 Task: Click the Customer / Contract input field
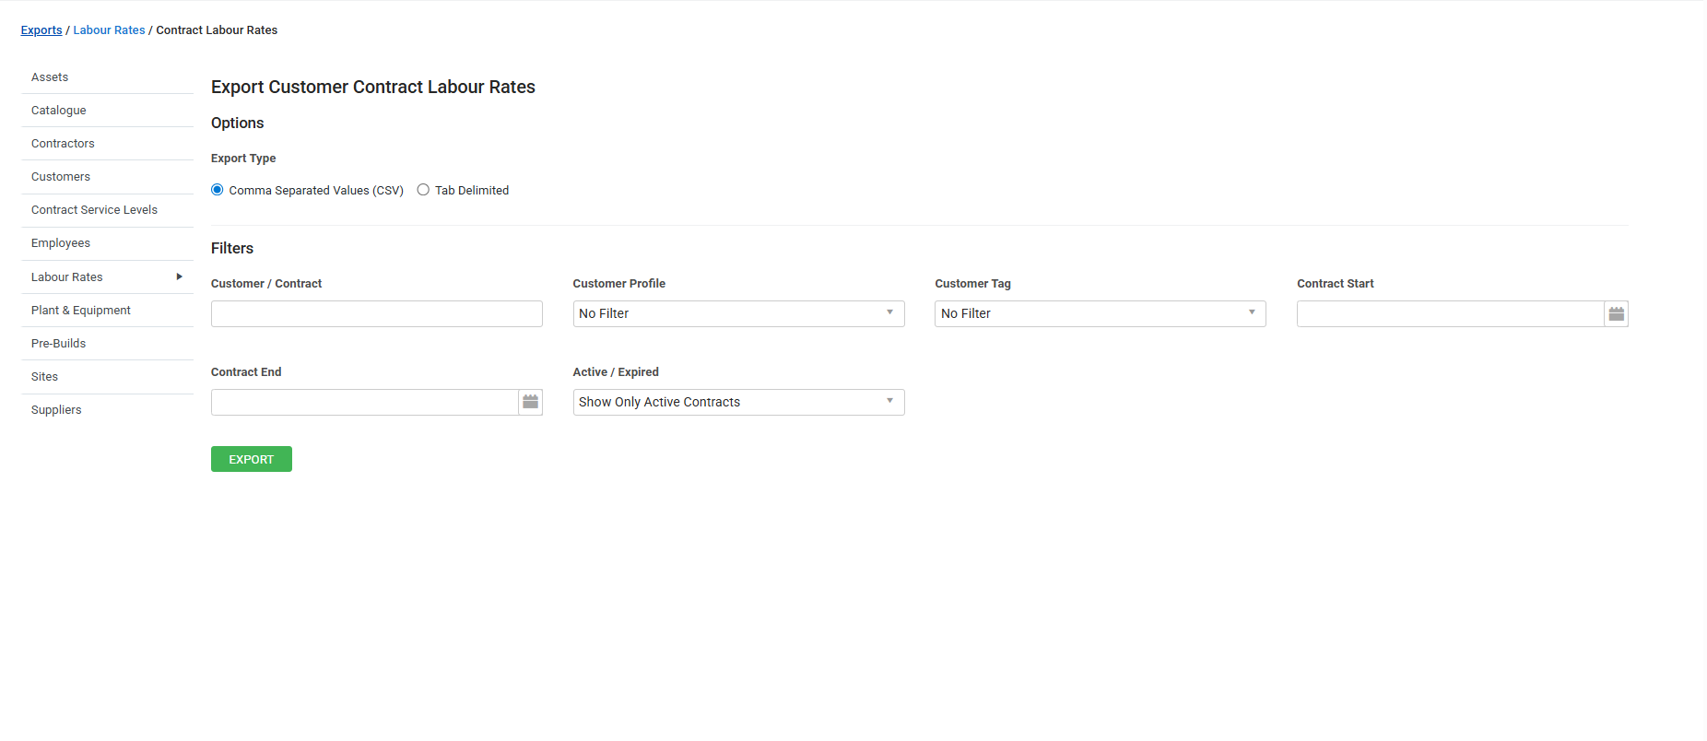[x=376, y=314]
